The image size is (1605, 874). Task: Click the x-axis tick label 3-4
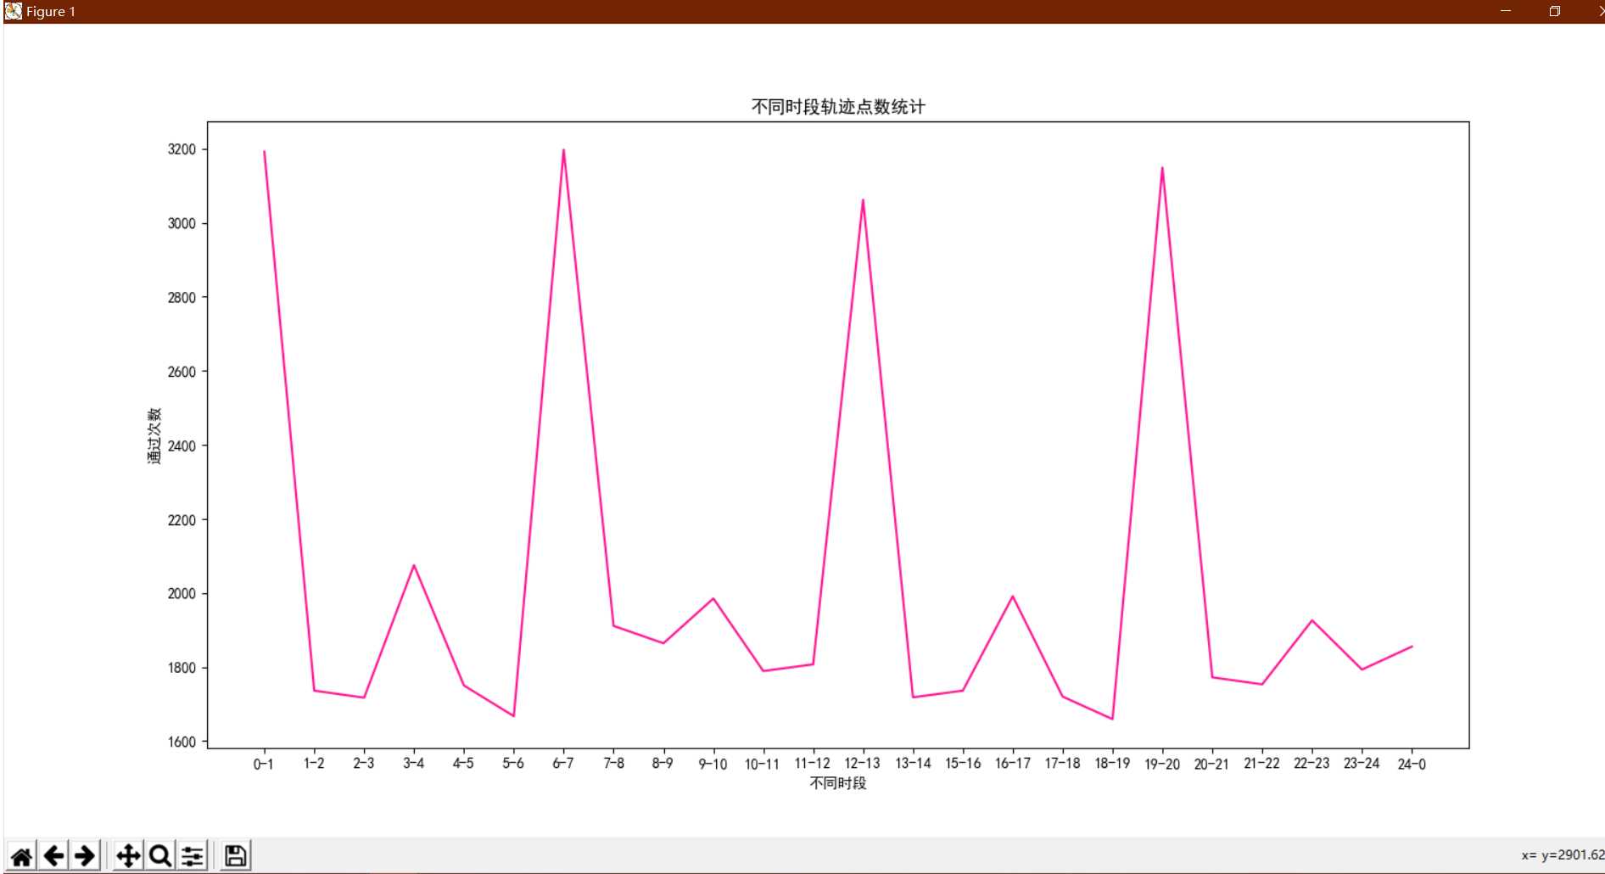[x=414, y=763]
